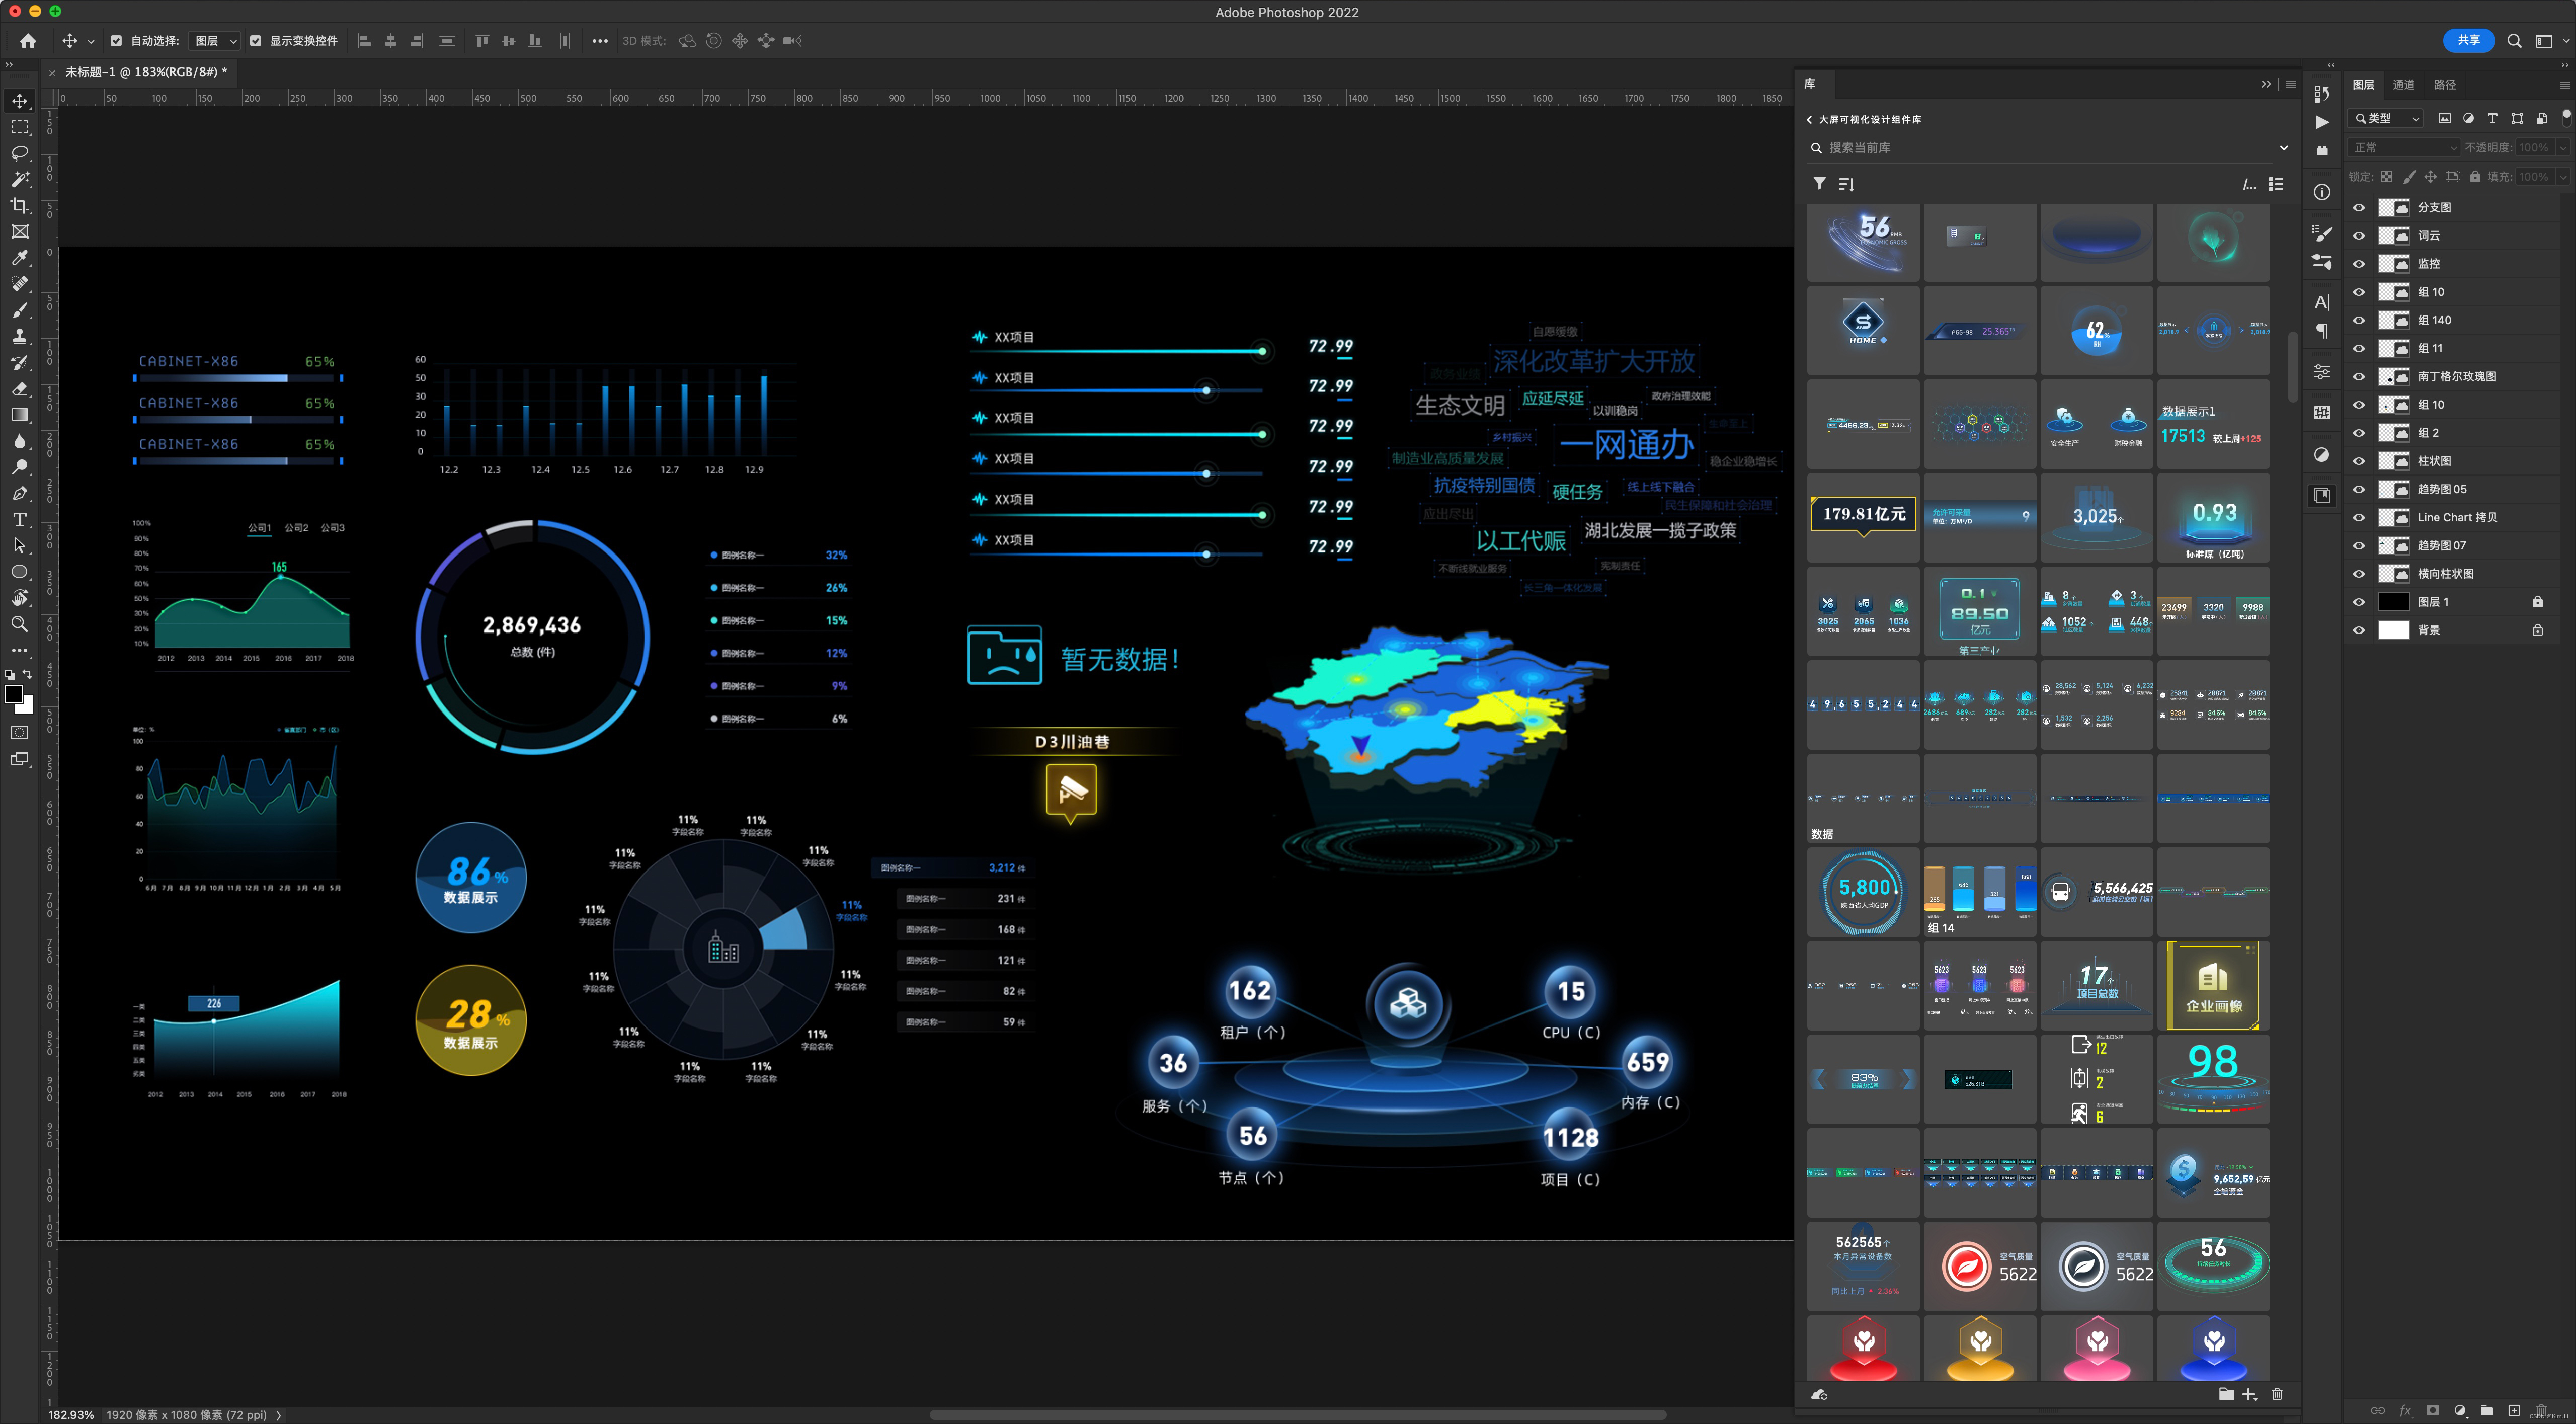Select the Eyedropper tool
The image size is (2576, 1424).
click(x=20, y=258)
